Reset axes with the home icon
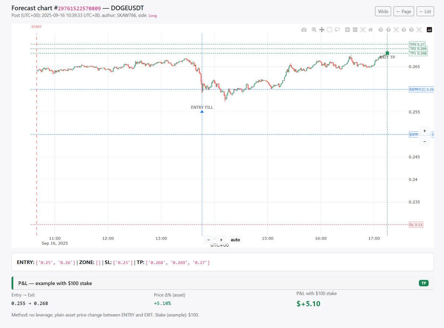The width and height of the screenshot is (444, 328). pyautogui.click(x=370, y=30)
